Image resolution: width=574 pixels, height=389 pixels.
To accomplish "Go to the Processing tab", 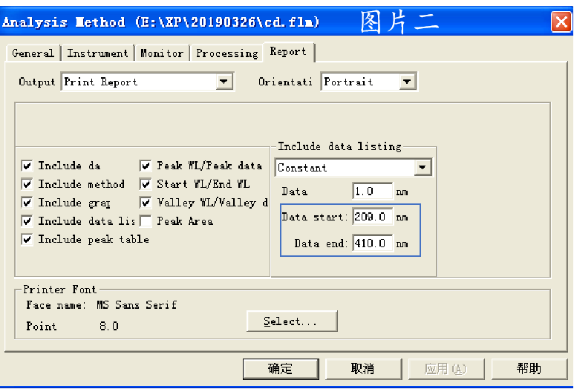I will pyautogui.click(x=226, y=53).
